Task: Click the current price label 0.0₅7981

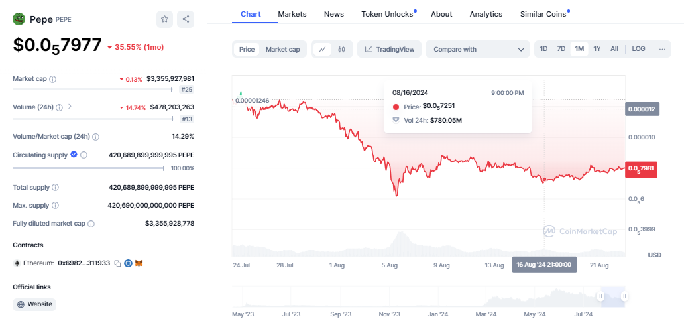Action: pyautogui.click(x=641, y=168)
